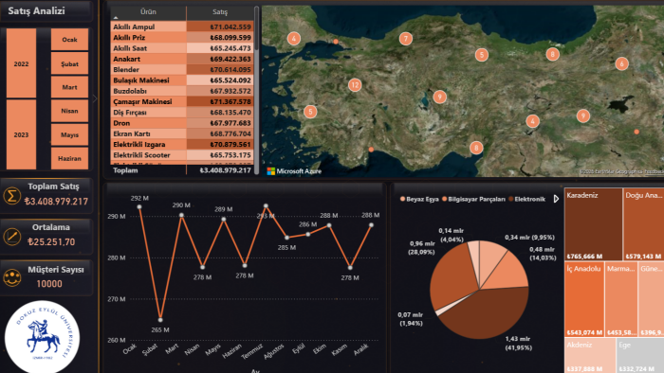Filter by Nisan month
This screenshot has width=664, height=373.
[69, 111]
